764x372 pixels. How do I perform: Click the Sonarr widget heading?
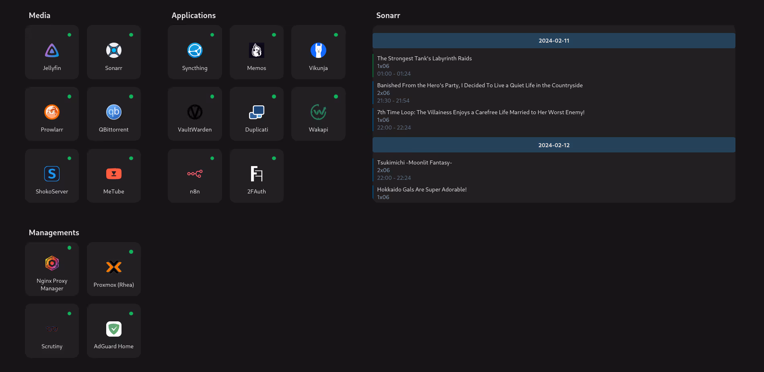tap(388, 15)
